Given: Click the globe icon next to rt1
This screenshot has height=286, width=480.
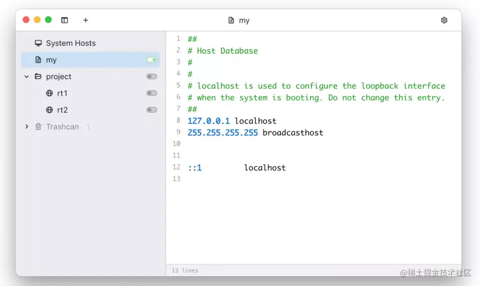Looking at the screenshot, I should pyautogui.click(x=49, y=93).
